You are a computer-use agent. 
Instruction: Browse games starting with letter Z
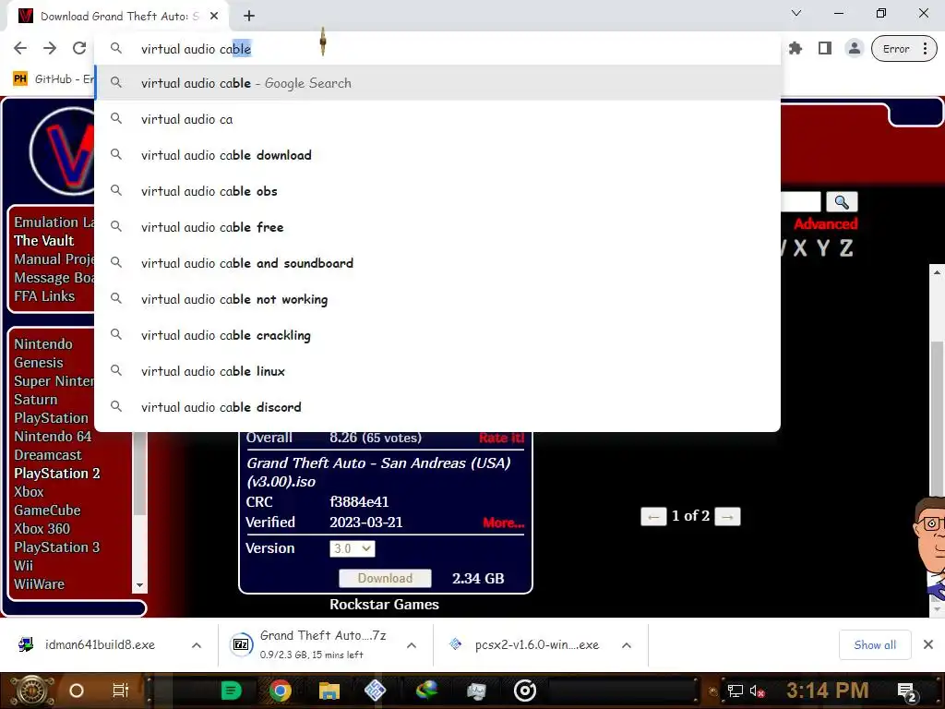(846, 247)
